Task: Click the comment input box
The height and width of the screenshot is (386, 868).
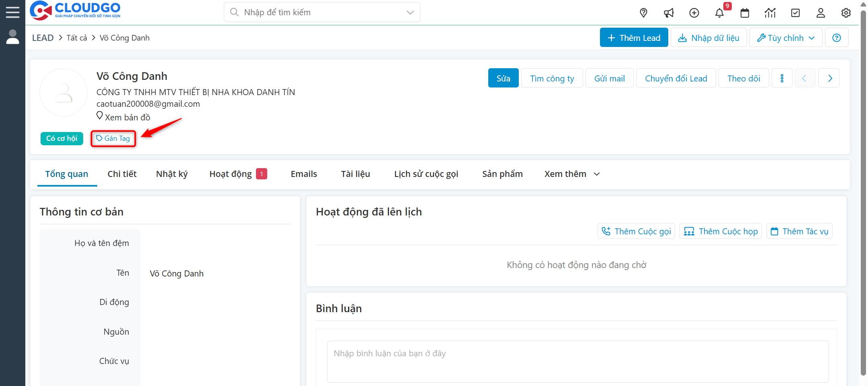Action: click(577, 361)
